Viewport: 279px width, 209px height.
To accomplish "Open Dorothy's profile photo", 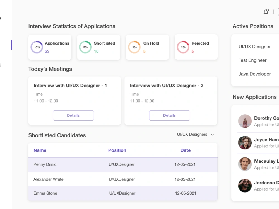I will (245, 121).
